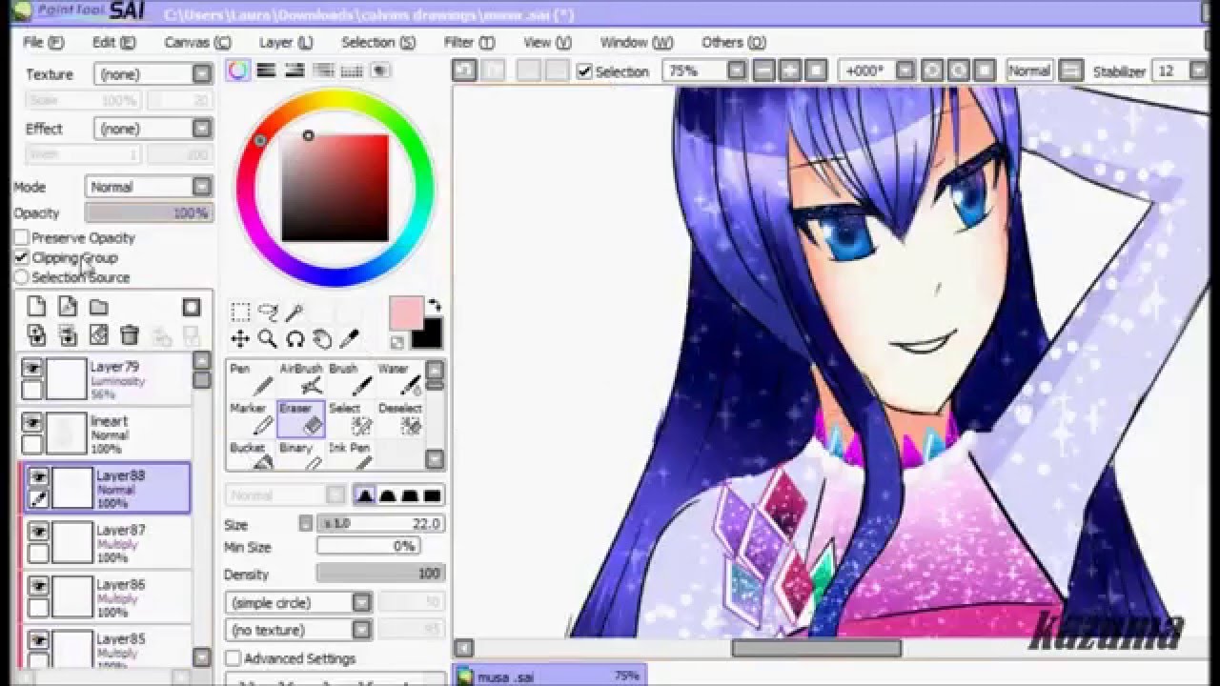Choose the lasso selection tool
1220x686 pixels.
point(268,313)
